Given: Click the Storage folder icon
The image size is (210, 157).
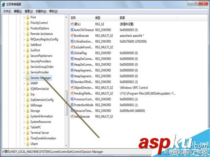Looking at the screenshot, I should [x=28, y=111].
